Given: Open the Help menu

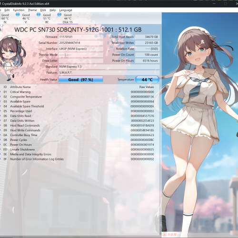Looking at the screenshot, I should click(52, 10).
